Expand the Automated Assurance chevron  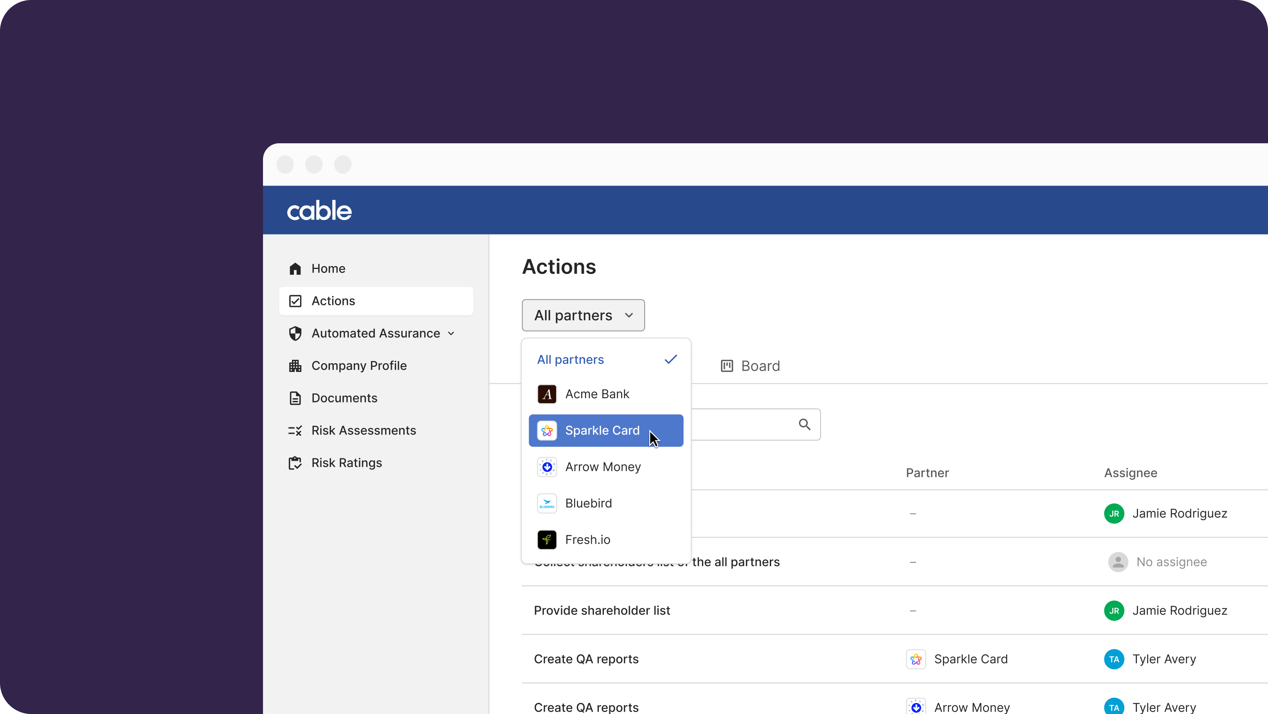(x=451, y=334)
